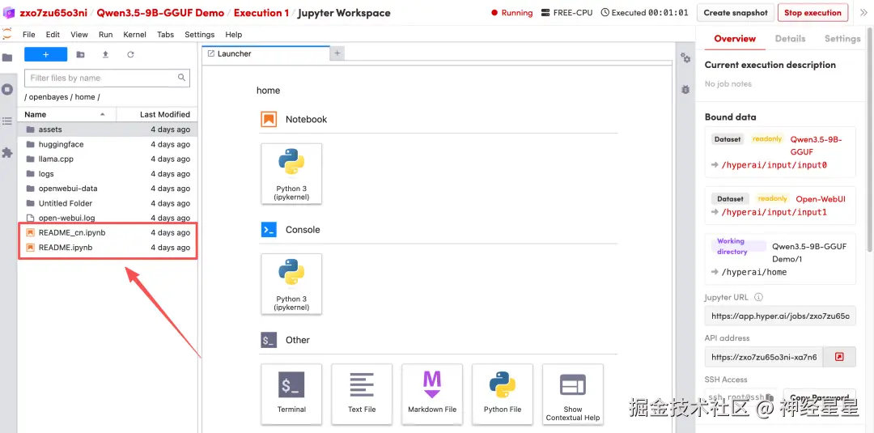874x433 pixels.
Task: Click the Filter files by name field
Action: point(107,78)
